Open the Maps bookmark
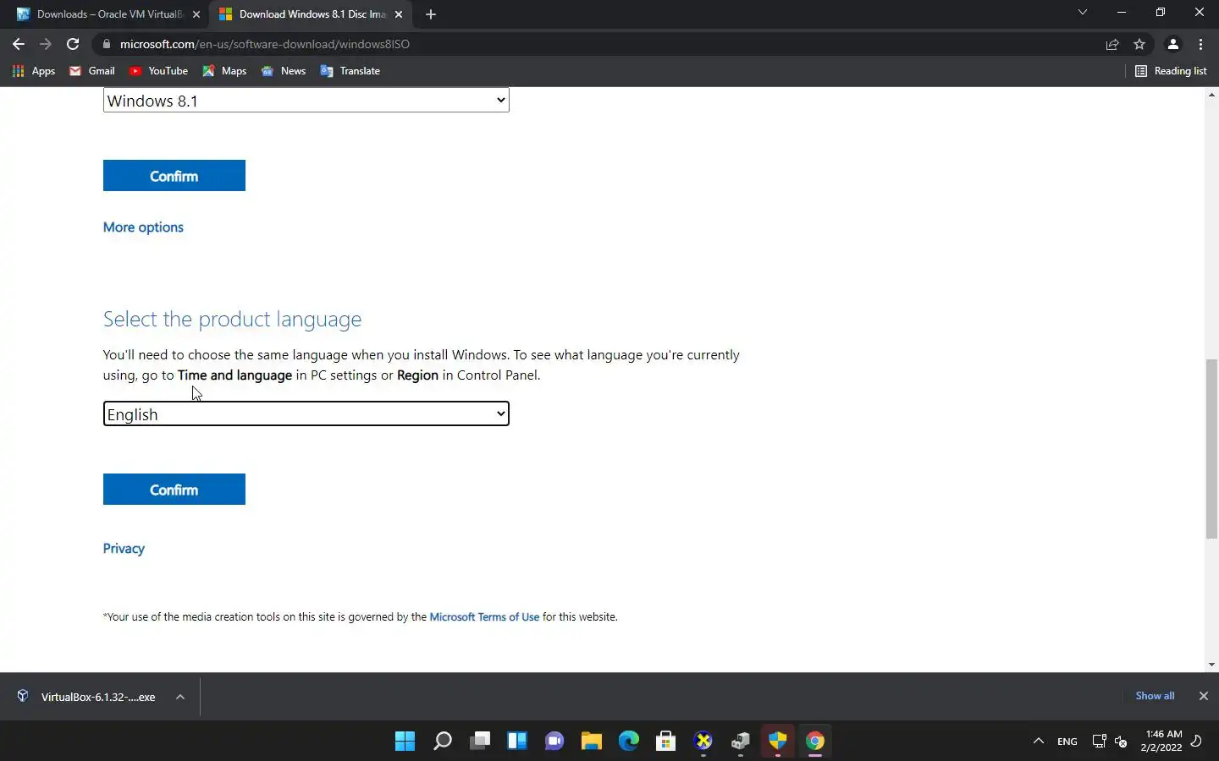 click(224, 71)
